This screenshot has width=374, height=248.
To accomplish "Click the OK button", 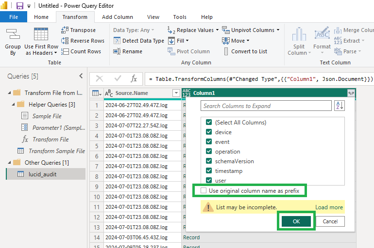I will click(296, 221).
